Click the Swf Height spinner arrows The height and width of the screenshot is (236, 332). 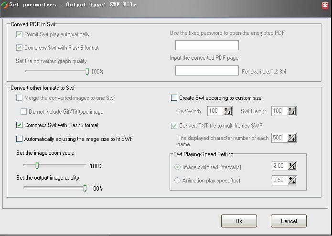[292, 111]
